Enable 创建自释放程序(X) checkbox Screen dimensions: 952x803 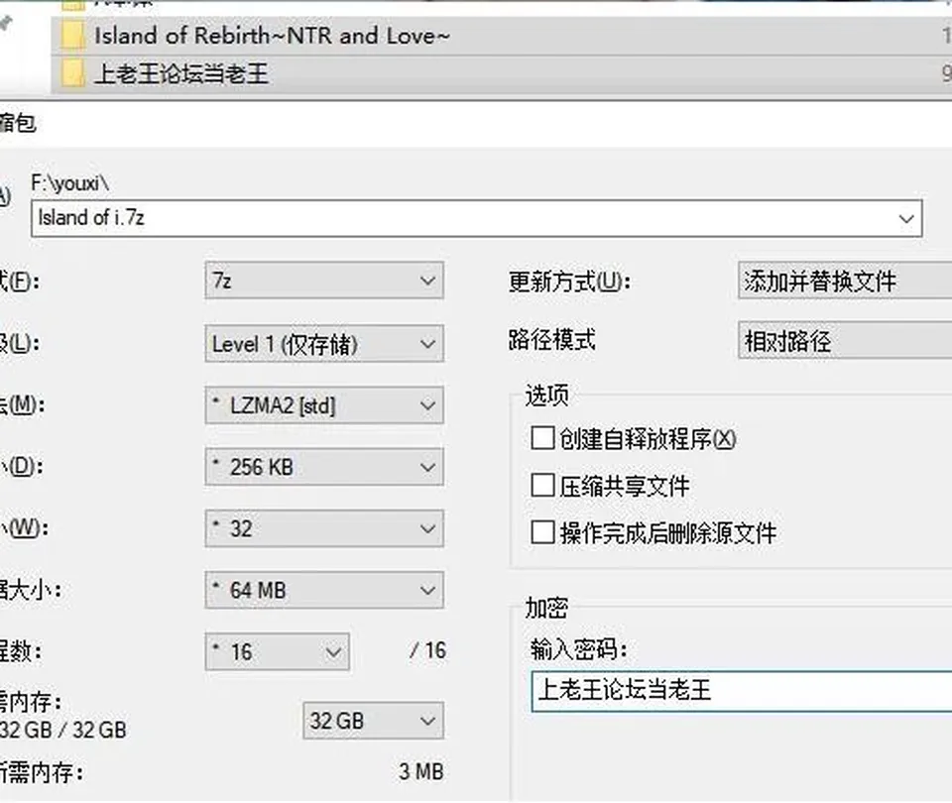[542, 438]
